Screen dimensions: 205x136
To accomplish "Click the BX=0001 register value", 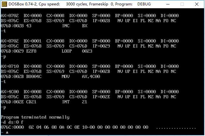I will [x=33, y=41].
